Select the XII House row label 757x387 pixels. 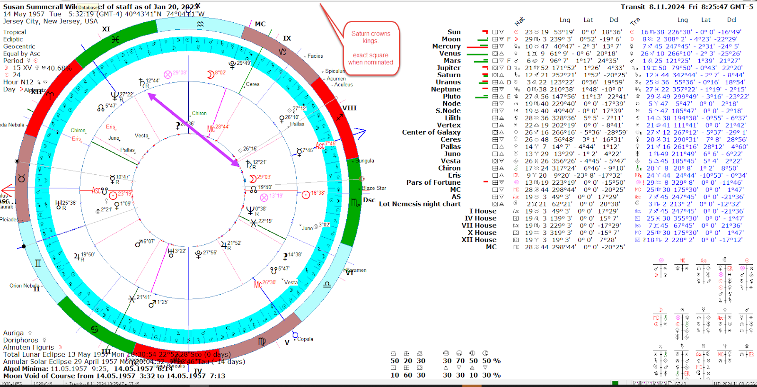point(479,240)
